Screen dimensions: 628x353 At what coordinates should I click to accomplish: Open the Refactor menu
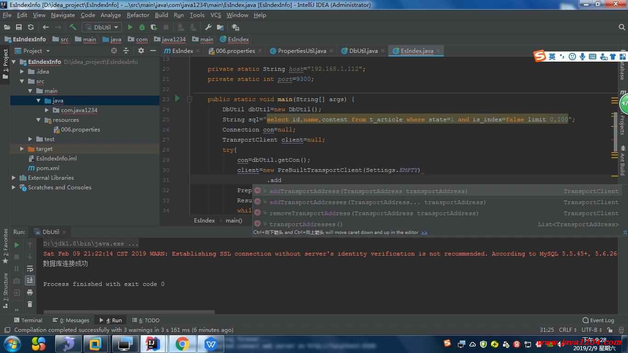pyautogui.click(x=138, y=15)
